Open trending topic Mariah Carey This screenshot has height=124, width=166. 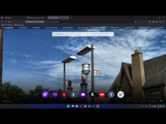click(x=115, y=28)
